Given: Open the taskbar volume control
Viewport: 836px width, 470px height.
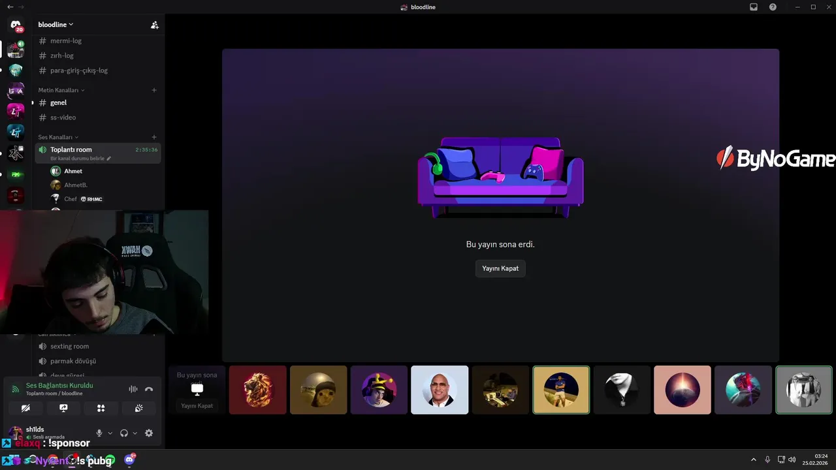Looking at the screenshot, I should [792, 460].
